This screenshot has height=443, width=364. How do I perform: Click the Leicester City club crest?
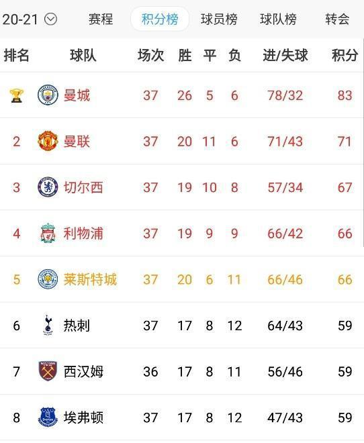(x=48, y=279)
